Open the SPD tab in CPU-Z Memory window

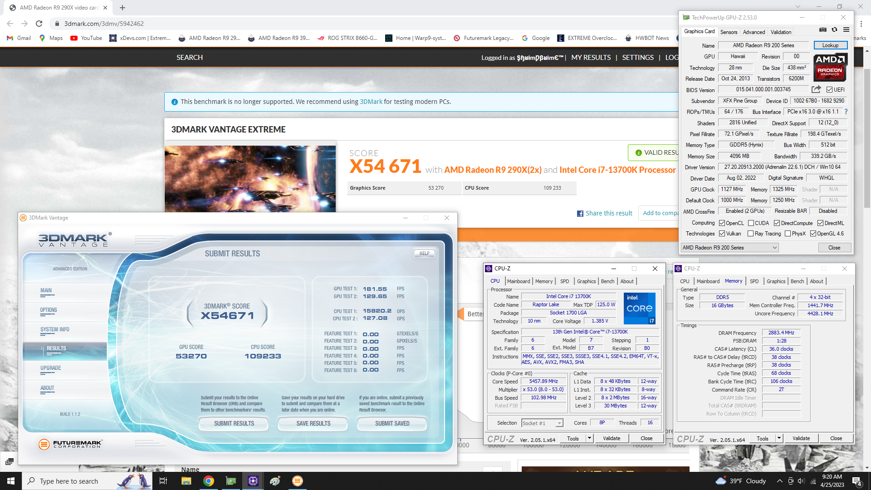754,281
